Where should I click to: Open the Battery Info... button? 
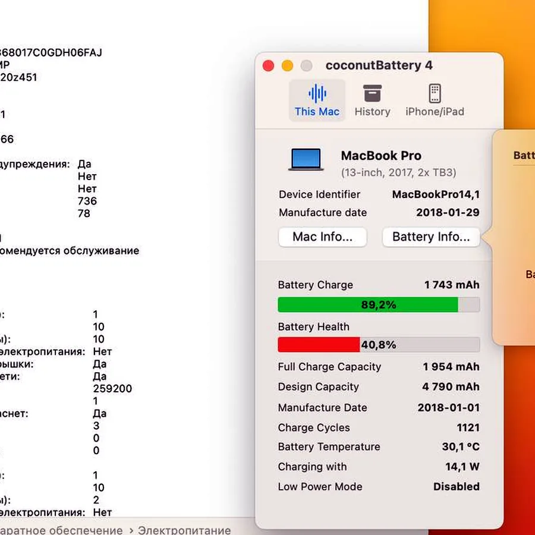pyautogui.click(x=431, y=237)
